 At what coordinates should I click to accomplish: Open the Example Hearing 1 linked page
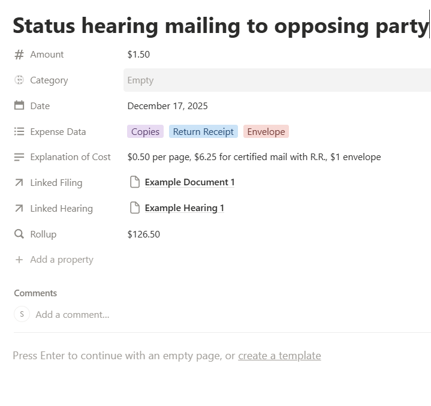tap(184, 208)
